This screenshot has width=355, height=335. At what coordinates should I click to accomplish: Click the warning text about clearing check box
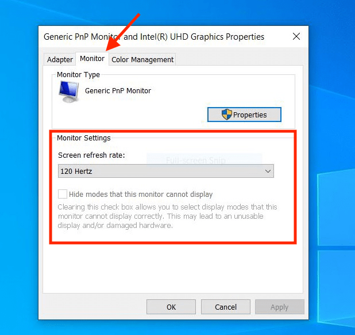click(x=167, y=216)
